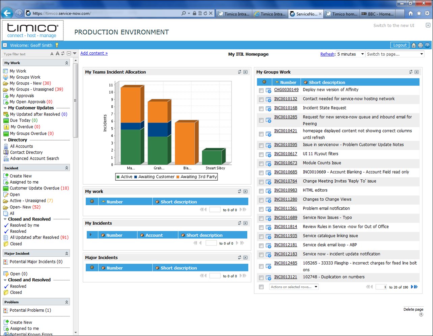Decrease navigator text size with the small A

[52, 54]
